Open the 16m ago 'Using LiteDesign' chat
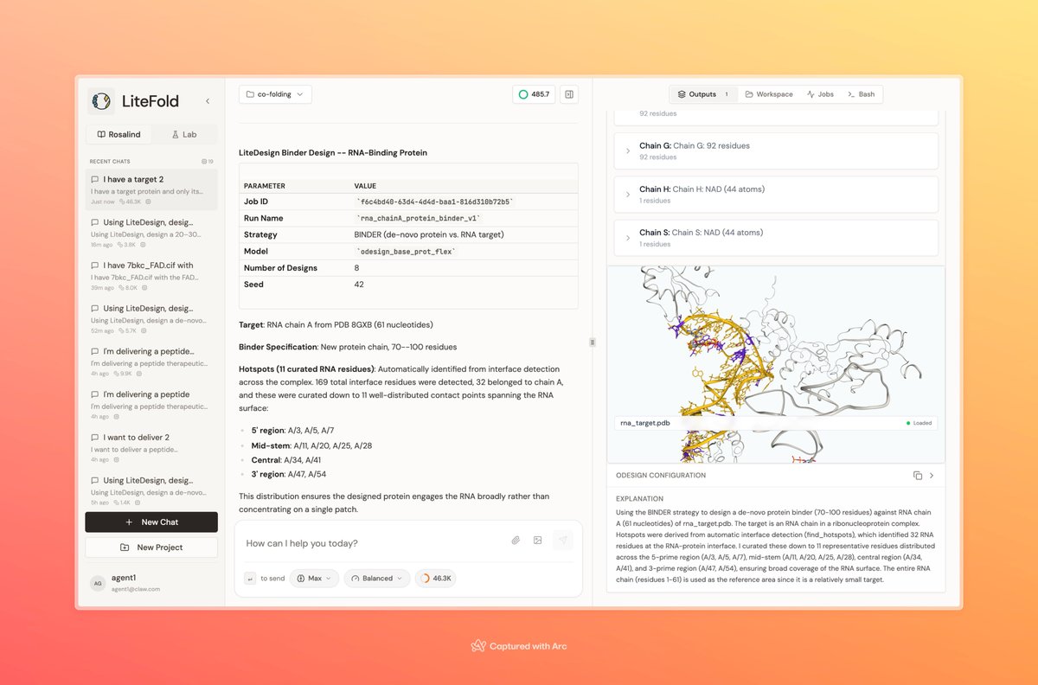 coord(151,233)
